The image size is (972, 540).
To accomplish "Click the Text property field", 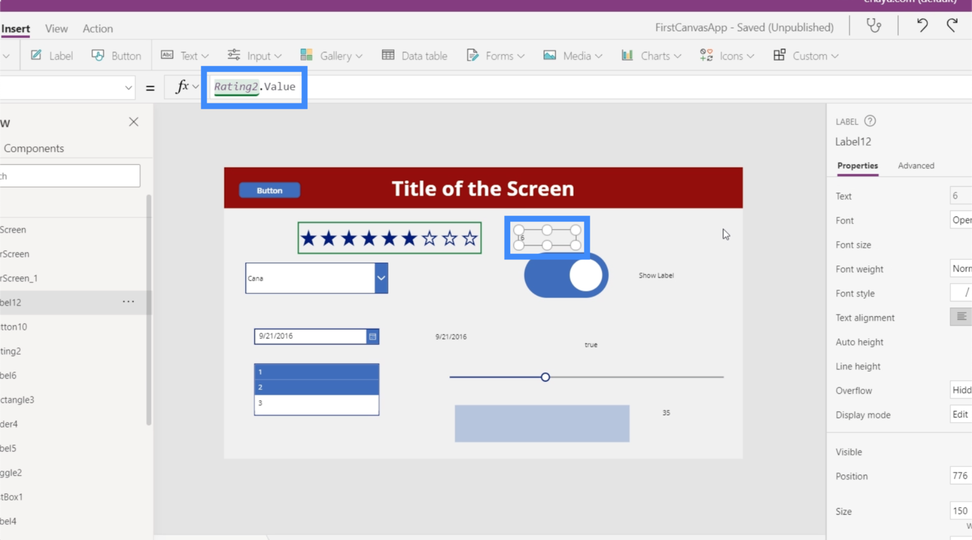I will click(961, 195).
